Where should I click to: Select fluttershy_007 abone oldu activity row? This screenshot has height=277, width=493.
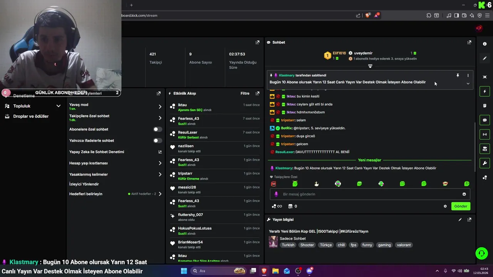(215, 217)
